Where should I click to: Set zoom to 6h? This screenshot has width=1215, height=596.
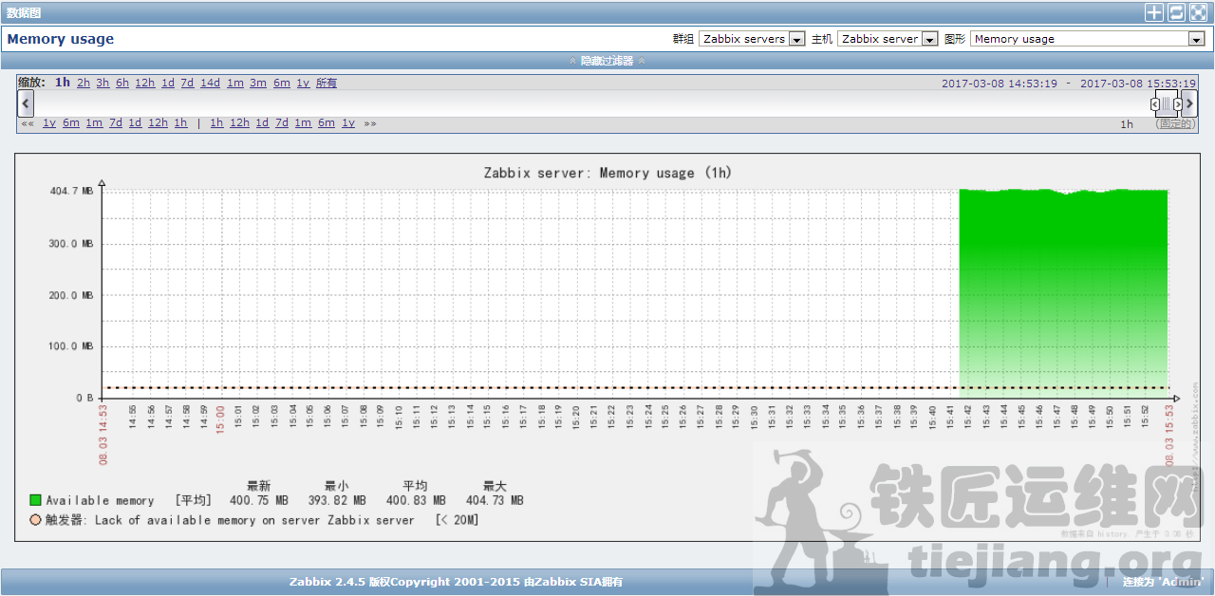point(122,83)
